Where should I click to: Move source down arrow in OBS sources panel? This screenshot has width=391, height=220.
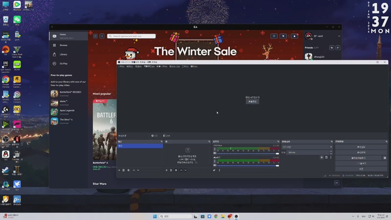point(186,170)
